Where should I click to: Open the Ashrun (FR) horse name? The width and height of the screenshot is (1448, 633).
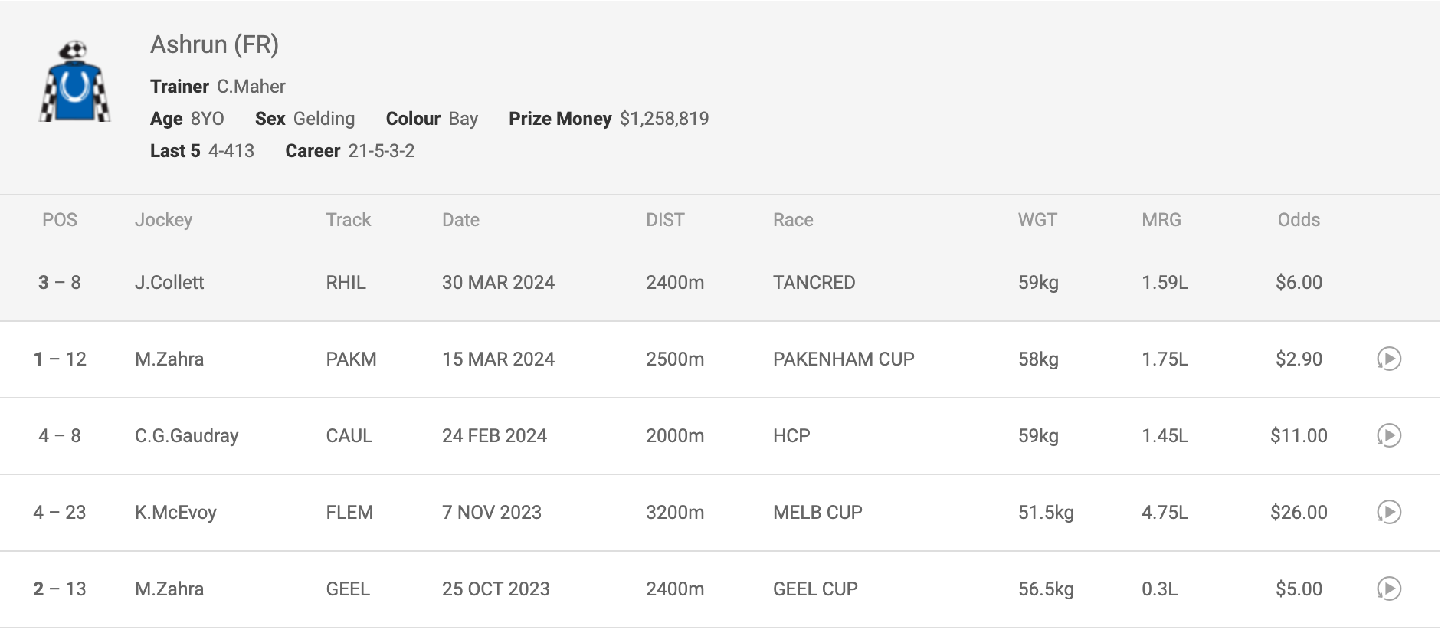pyautogui.click(x=215, y=44)
